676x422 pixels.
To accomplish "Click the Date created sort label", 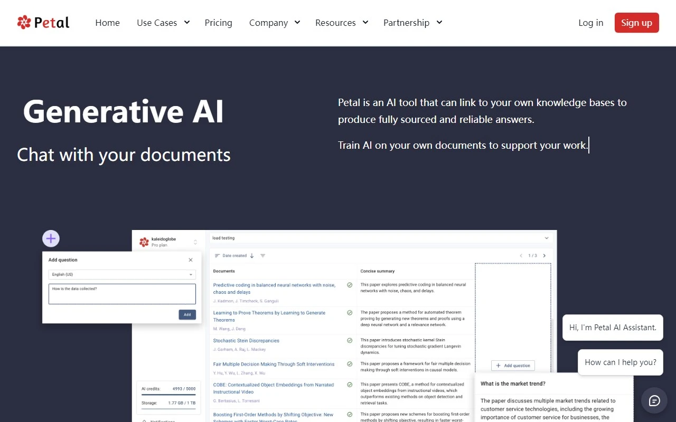I will [x=234, y=255].
